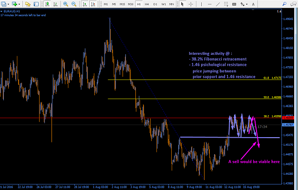Open the search magnifier

(284, 4)
